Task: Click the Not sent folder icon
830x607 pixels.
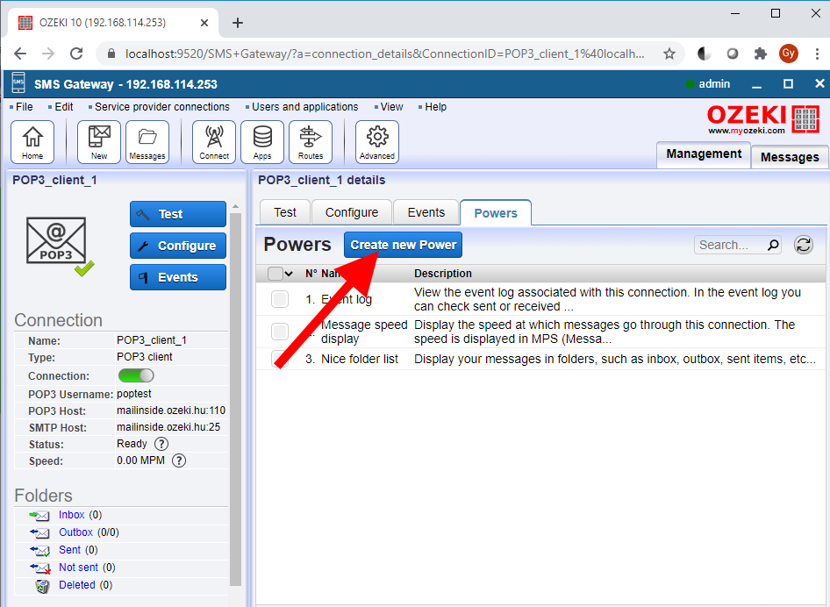Action: pyautogui.click(x=40, y=568)
